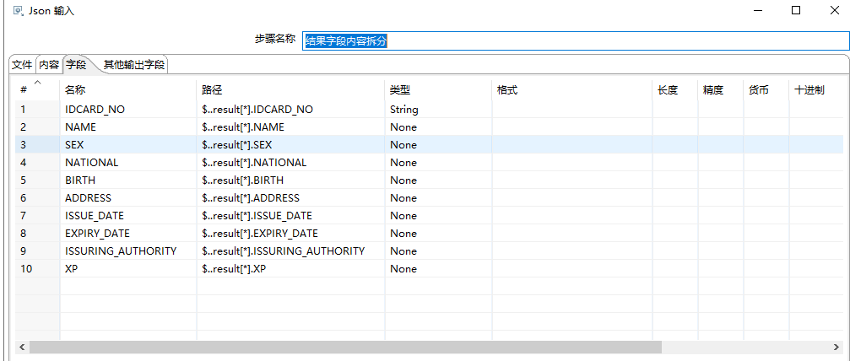Open the None type cell for EXPIRY_DATE

[x=439, y=234]
